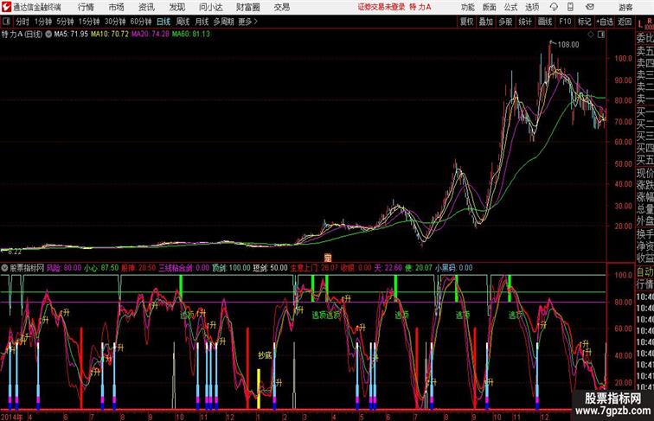Click the 返回 back button
Image resolution: width=654 pixels, height=421 pixels.
(625, 22)
